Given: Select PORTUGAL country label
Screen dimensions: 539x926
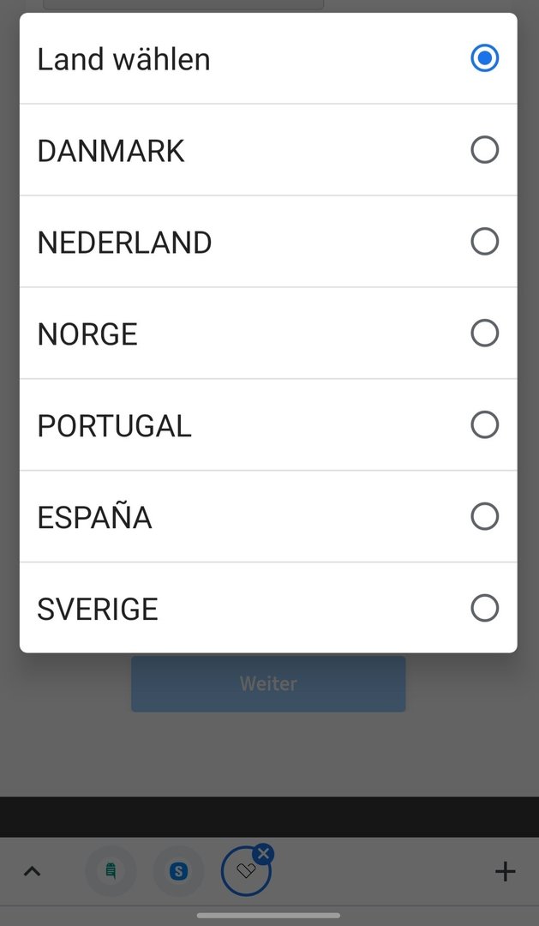Looking at the screenshot, I should (115, 426).
